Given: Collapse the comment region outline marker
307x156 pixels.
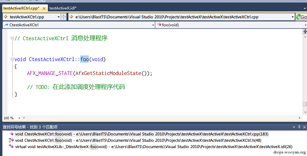Looking at the screenshot, I should point(12,38).
